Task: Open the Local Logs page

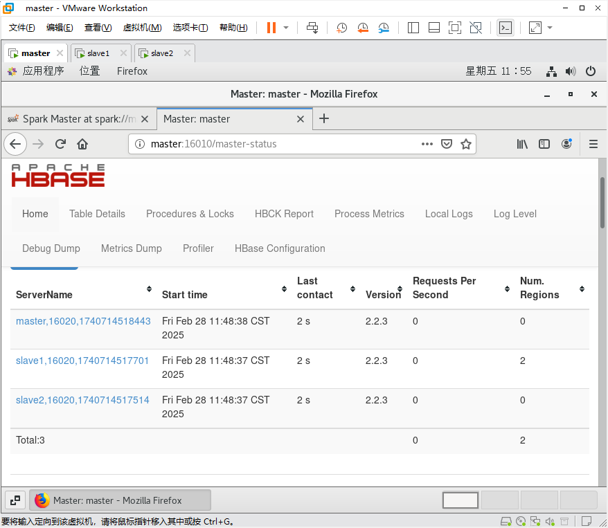Action: 449,214
